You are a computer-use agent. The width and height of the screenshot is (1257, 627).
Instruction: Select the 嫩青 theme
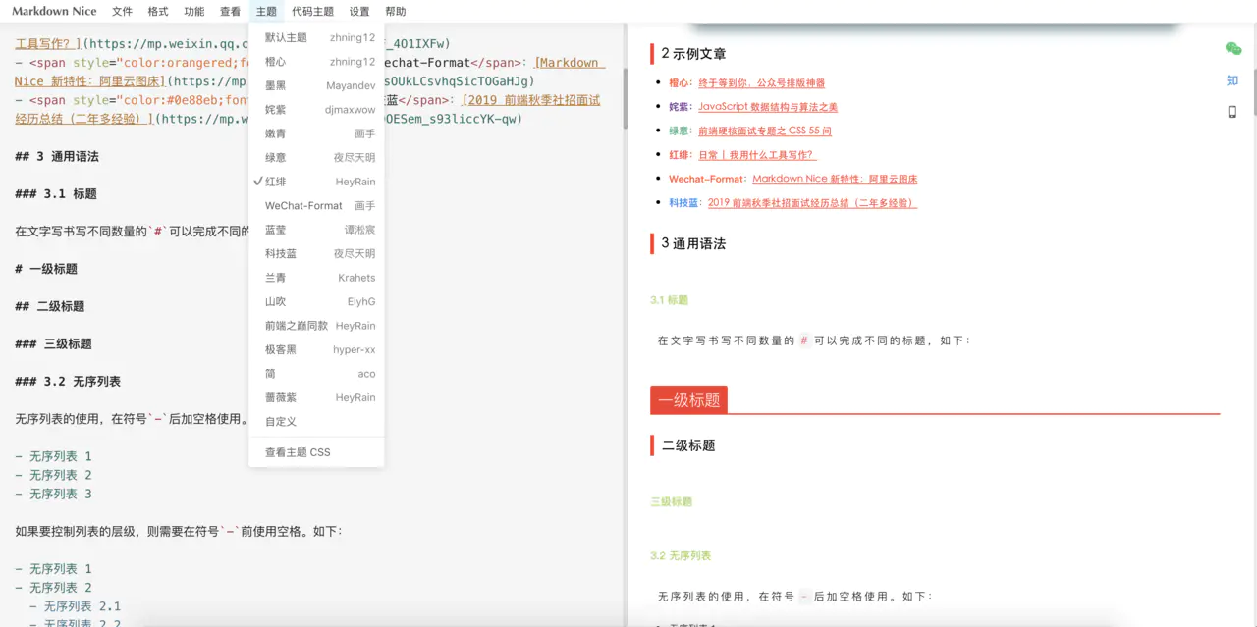point(316,133)
